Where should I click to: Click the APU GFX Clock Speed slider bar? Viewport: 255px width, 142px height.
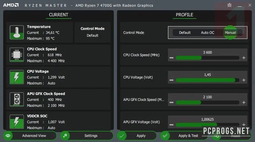point(208,102)
